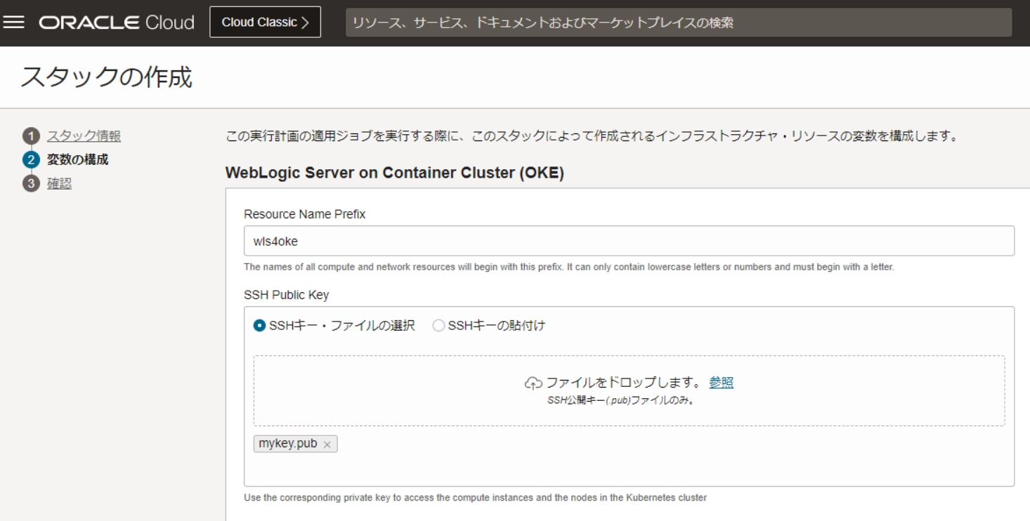Go back to スタック情報 step

83,136
